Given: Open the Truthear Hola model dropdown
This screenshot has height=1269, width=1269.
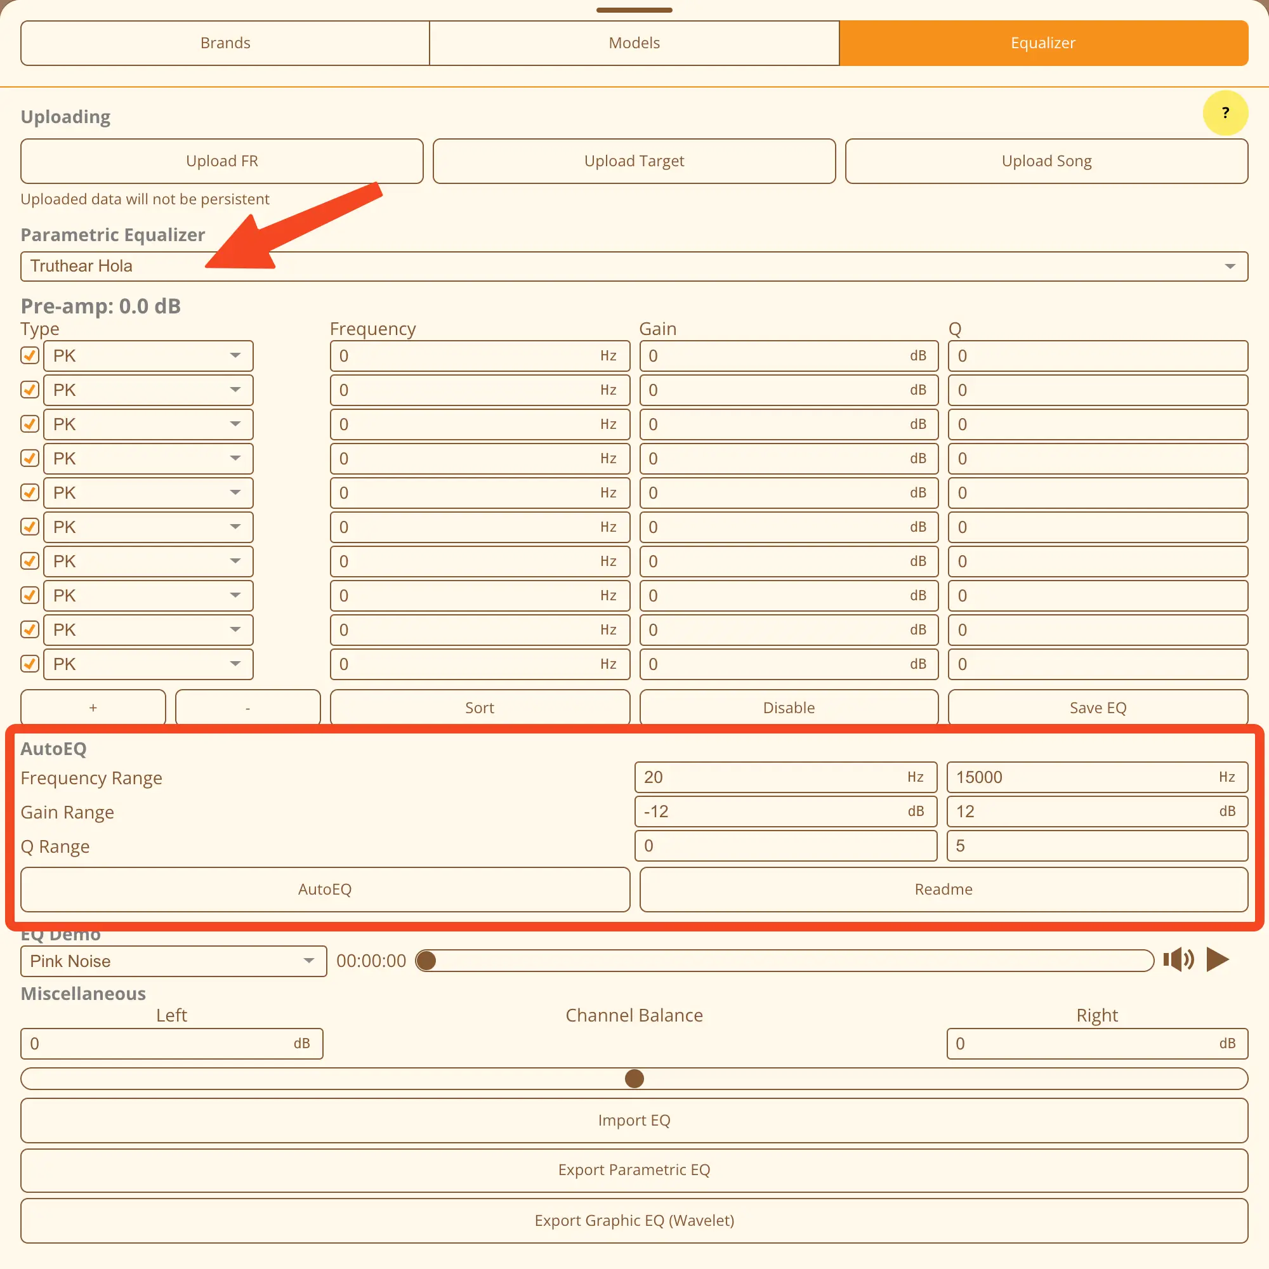Looking at the screenshot, I should coord(634,266).
